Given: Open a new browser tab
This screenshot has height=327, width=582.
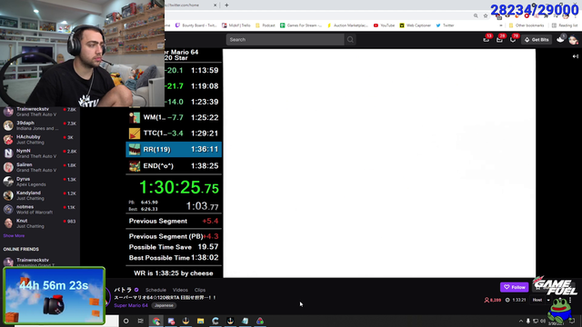Looking at the screenshot, I should pyautogui.click(x=226, y=5).
